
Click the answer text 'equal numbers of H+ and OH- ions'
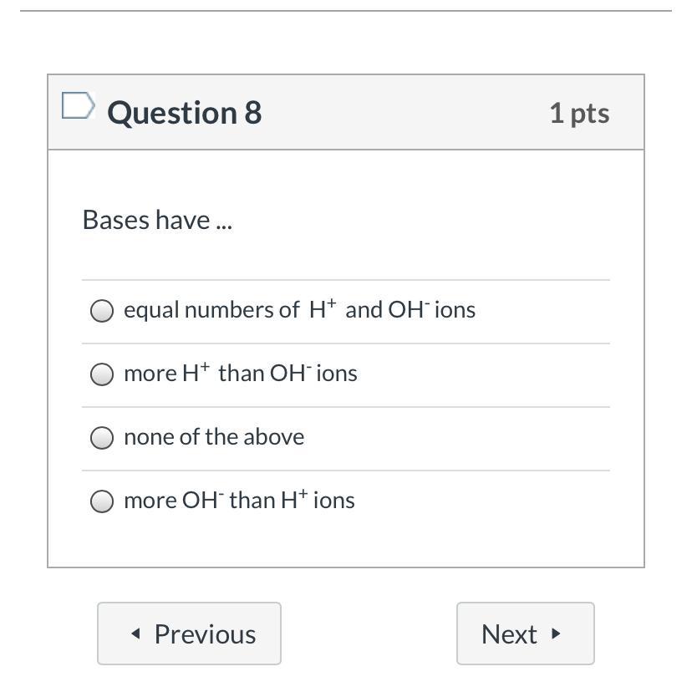tap(299, 310)
